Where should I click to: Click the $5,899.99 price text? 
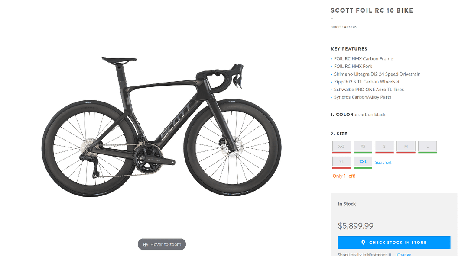pyautogui.click(x=355, y=226)
